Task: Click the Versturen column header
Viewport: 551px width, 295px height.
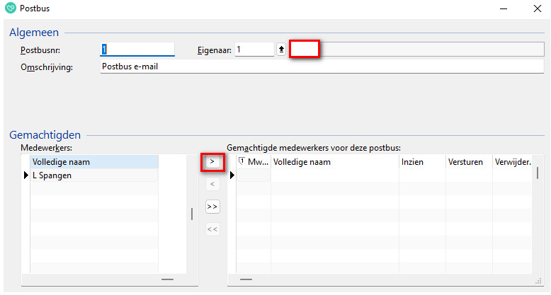Action: pyautogui.click(x=469, y=162)
